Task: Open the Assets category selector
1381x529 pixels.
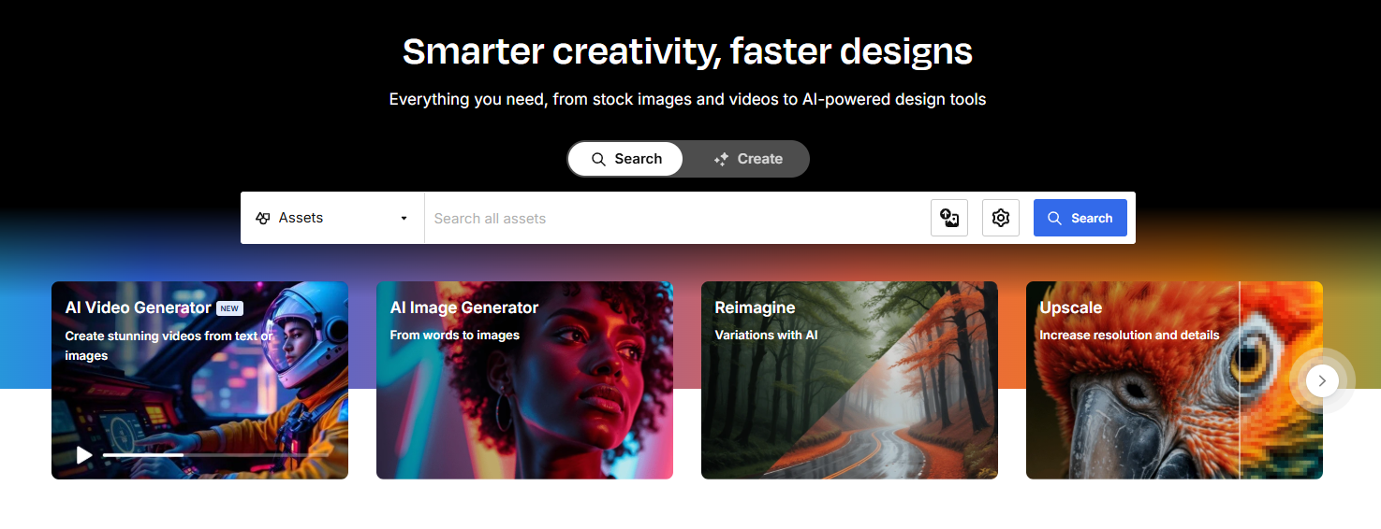Action: pyautogui.click(x=332, y=218)
